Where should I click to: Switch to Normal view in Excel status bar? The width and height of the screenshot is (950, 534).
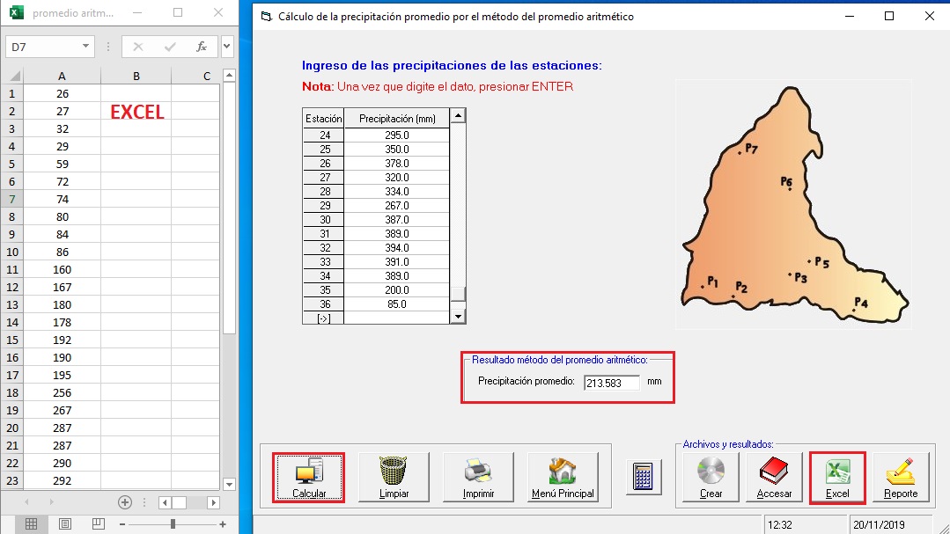point(32,523)
